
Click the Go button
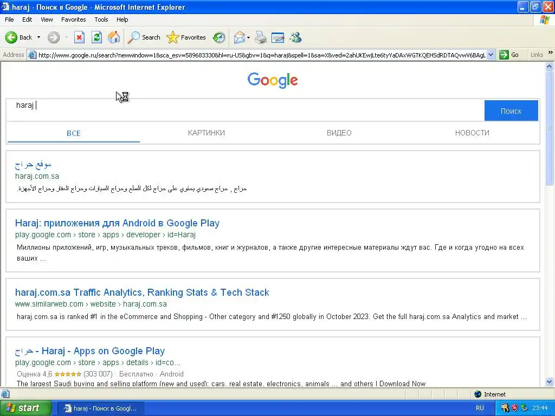click(509, 55)
